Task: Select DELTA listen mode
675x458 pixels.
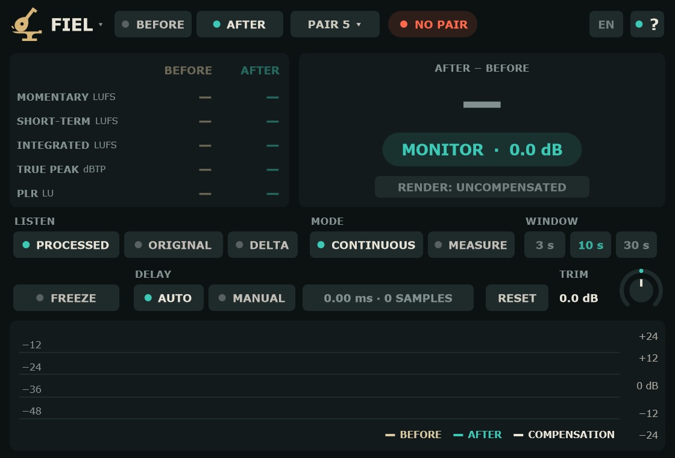Action: click(x=263, y=245)
